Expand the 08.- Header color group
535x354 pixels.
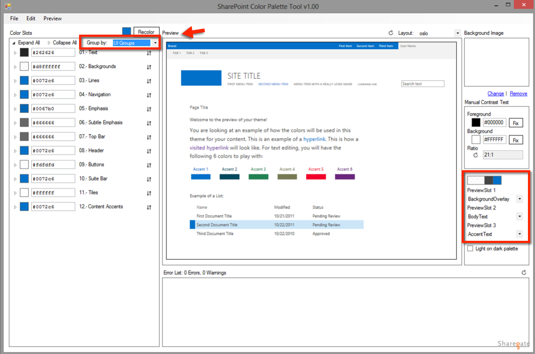point(15,151)
